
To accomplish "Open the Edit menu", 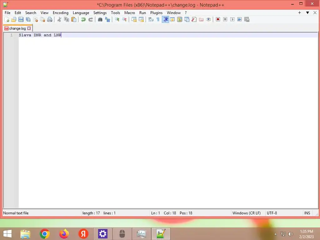I will pos(18,12).
